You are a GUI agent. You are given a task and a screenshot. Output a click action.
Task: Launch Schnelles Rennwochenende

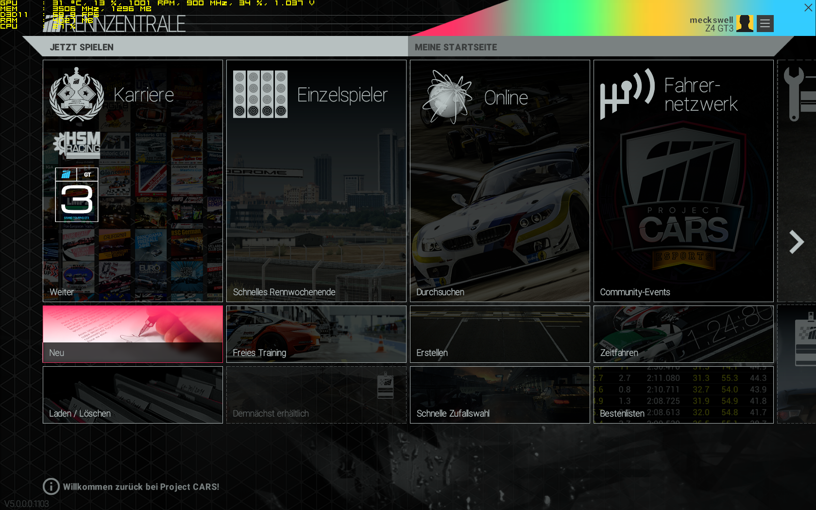(x=316, y=181)
